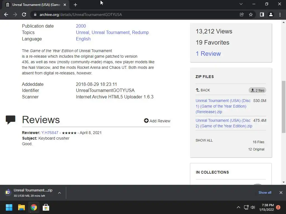Click the five-star rating in review

point(69,133)
